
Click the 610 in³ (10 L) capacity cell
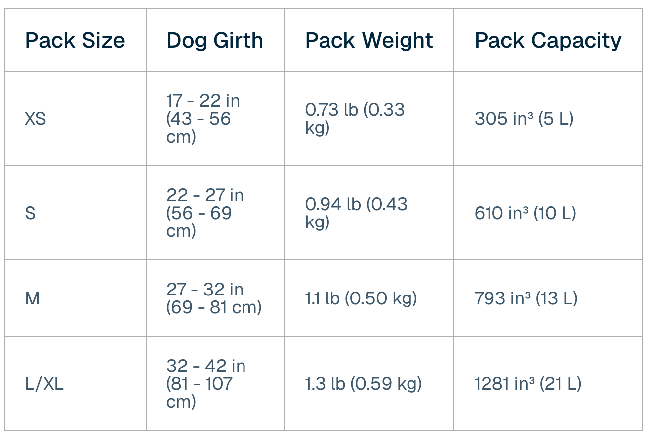pyautogui.click(x=525, y=213)
